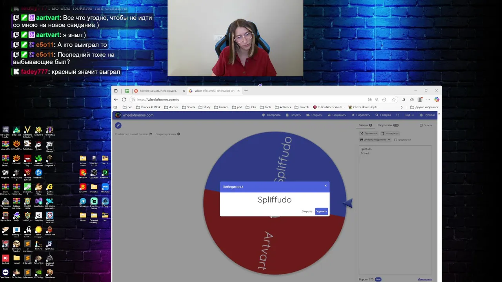Expand the bookmarks overflow chevron
This screenshot has height=282, width=502.
(402, 107)
